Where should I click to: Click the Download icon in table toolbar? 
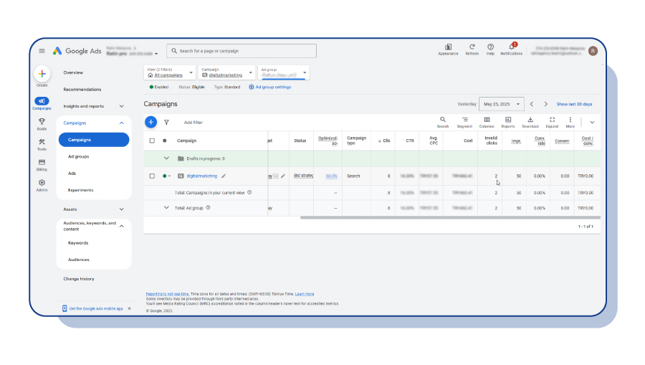coord(530,120)
